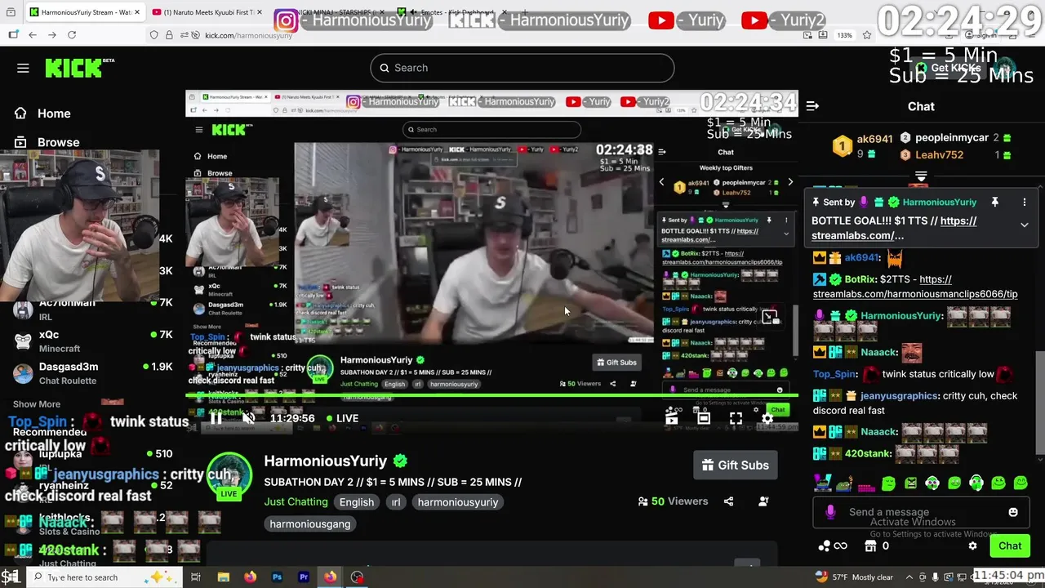The image size is (1045, 588).
Task: Open Top_Spin's username in chat
Action: coord(834,374)
